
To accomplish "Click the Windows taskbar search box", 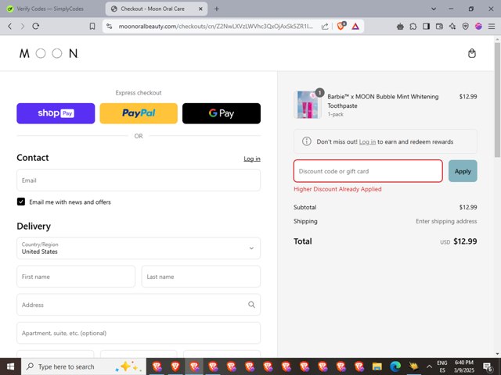I will (x=84, y=366).
